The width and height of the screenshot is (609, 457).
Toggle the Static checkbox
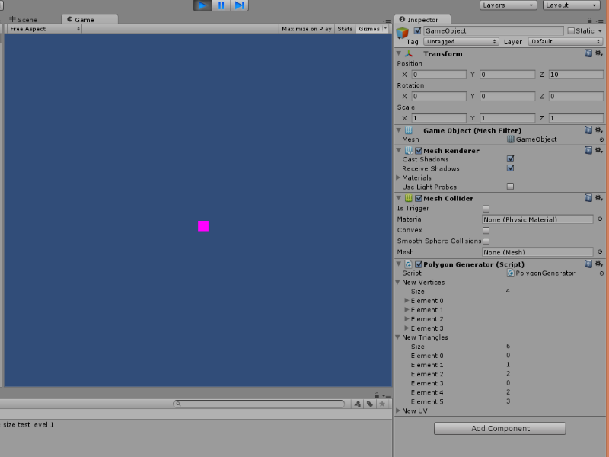point(571,30)
